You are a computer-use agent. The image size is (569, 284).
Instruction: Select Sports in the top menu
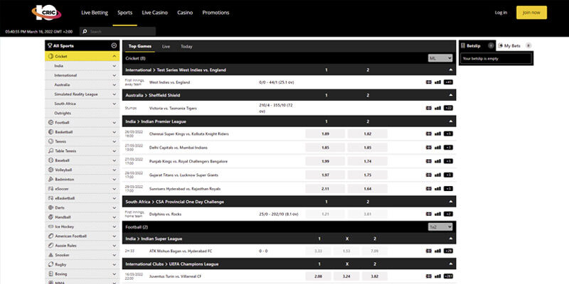[x=125, y=13]
